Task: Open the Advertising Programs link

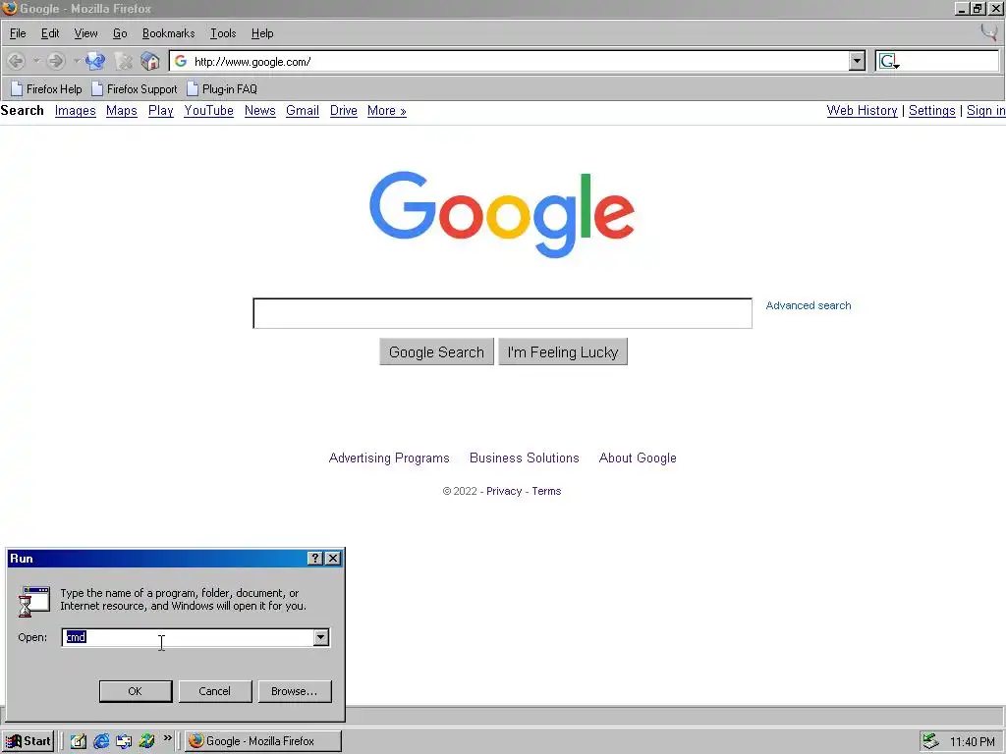Action: coord(389,458)
